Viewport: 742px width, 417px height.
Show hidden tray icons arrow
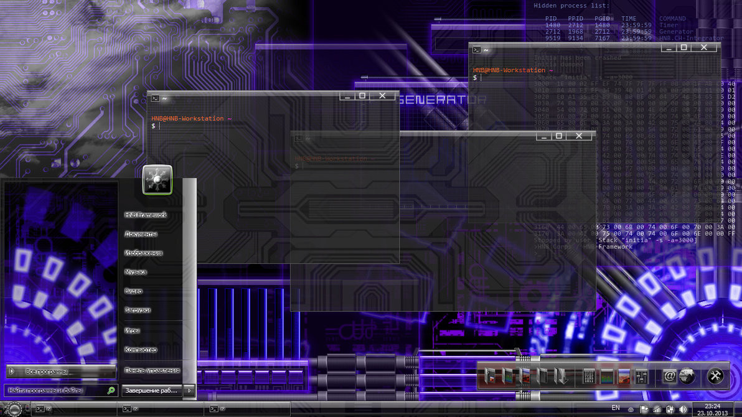point(631,410)
